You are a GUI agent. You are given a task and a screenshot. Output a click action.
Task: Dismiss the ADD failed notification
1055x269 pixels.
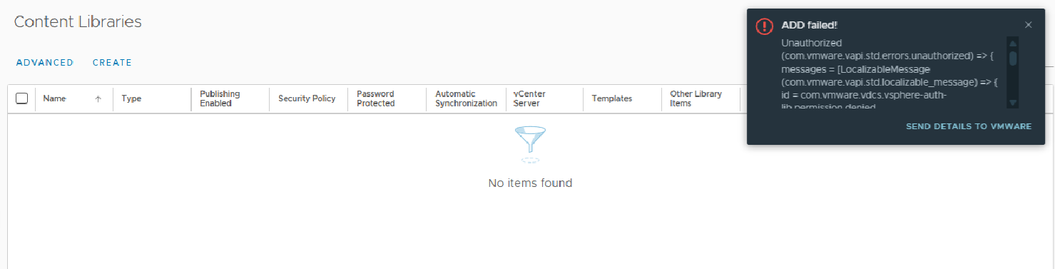click(1028, 25)
